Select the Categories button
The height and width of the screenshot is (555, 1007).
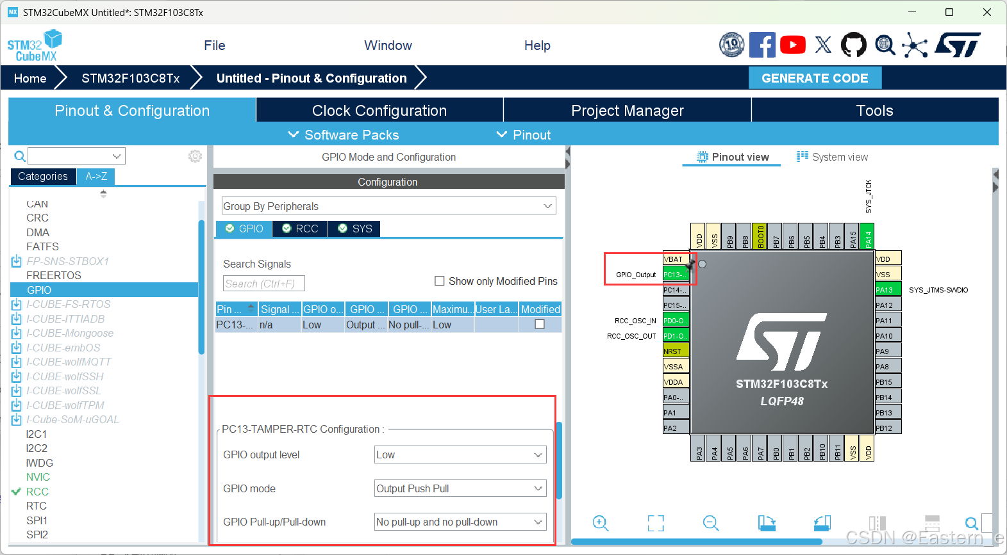pyautogui.click(x=43, y=176)
